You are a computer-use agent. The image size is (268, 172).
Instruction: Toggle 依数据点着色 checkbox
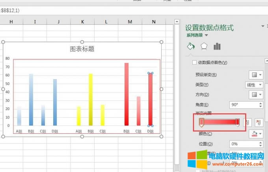point(194,63)
